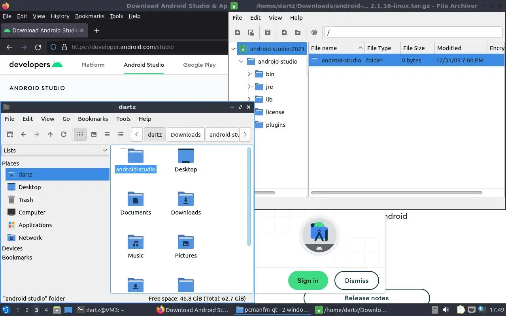Open the Desktop folder icon in file manager
The width and height of the screenshot is (506, 316).
(x=186, y=156)
